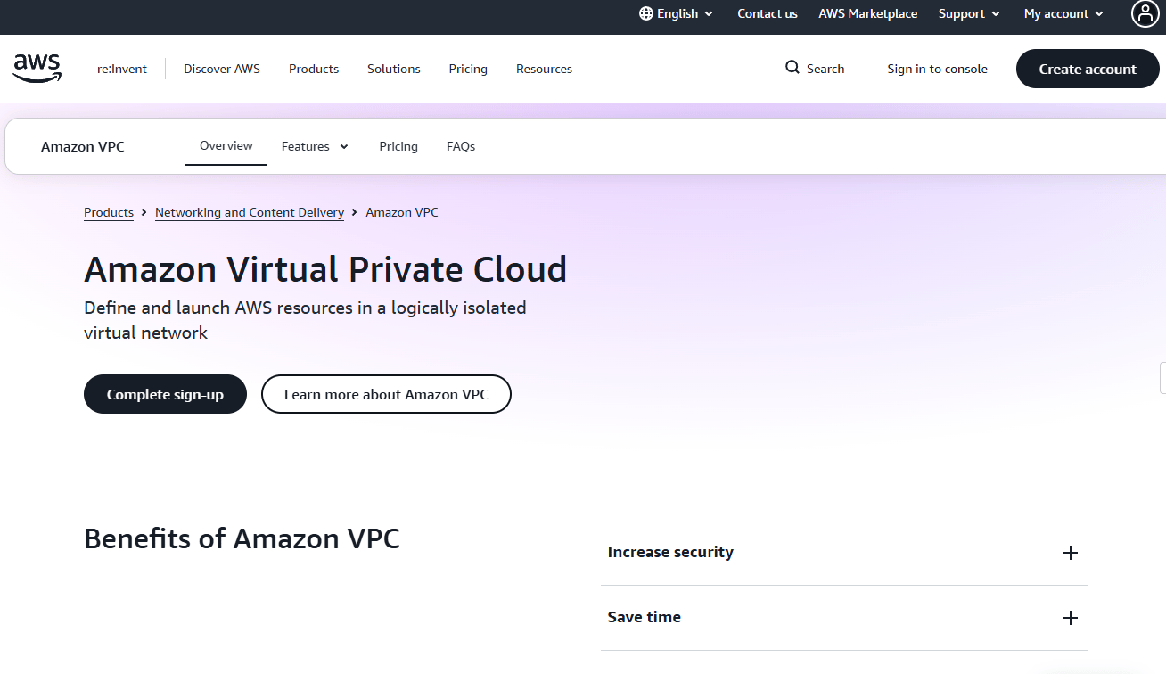Expand Increase security with plus icon
Viewport: 1166px width, 674px height.
(x=1071, y=553)
